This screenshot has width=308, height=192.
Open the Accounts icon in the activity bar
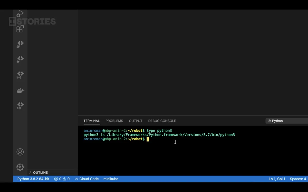point(20,152)
